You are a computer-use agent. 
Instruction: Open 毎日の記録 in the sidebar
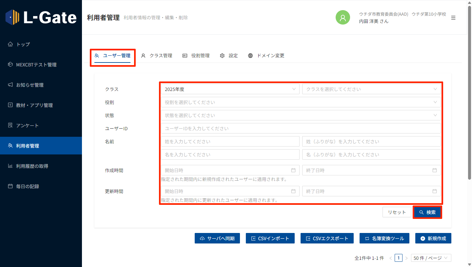[x=28, y=186]
